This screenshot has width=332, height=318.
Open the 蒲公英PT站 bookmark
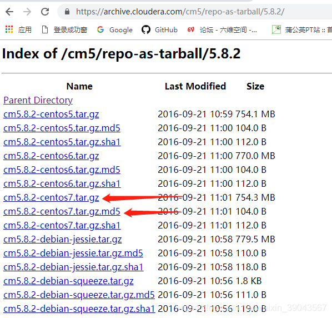tap(302, 29)
